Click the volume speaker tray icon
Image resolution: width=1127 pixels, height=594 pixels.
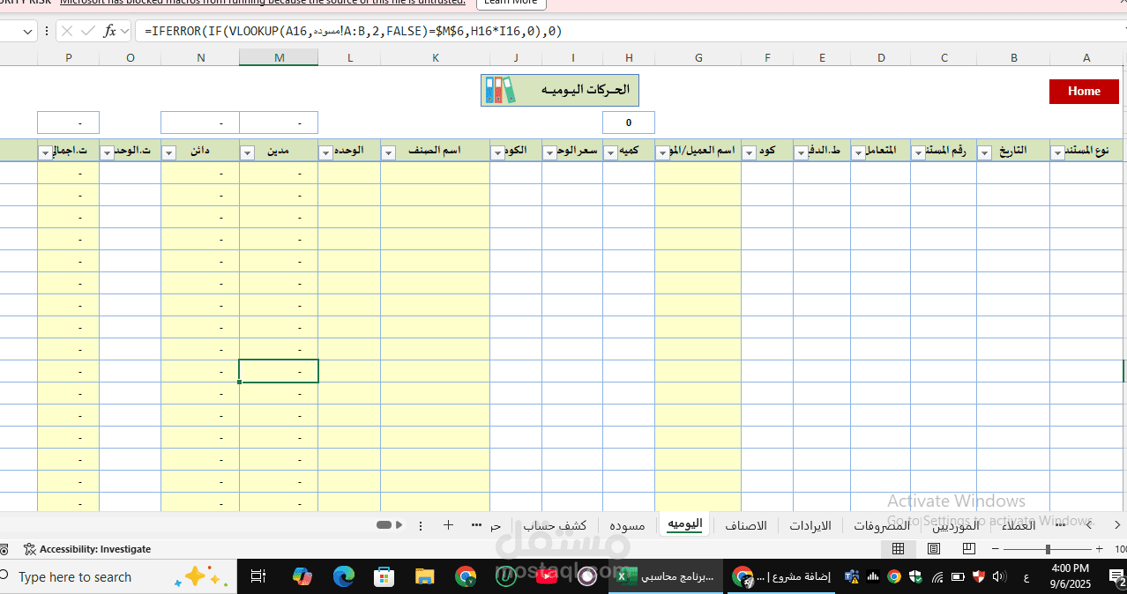(x=999, y=577)
